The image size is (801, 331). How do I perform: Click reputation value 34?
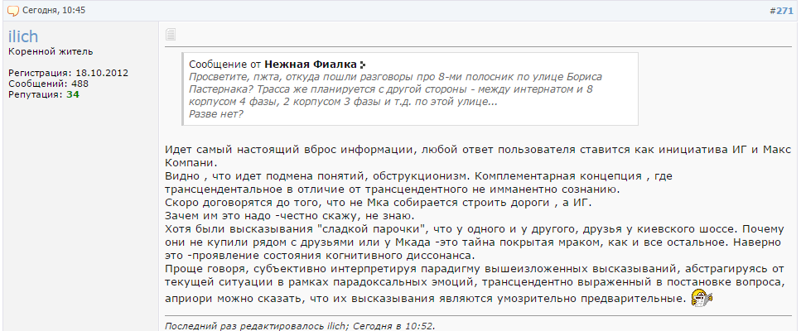click(x=73, y=94)
